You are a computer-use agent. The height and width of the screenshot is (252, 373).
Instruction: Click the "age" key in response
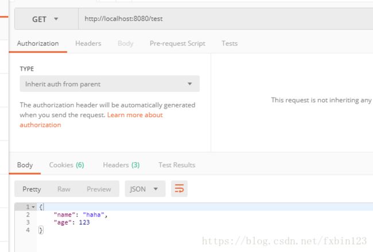click(63, 223)
